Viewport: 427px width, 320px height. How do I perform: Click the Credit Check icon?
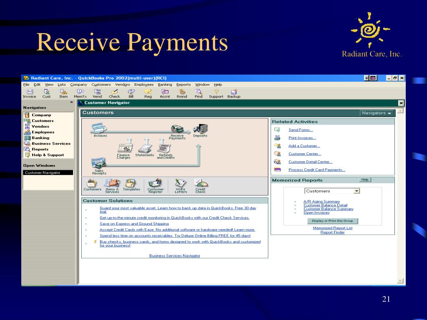[x=201, y=186]
